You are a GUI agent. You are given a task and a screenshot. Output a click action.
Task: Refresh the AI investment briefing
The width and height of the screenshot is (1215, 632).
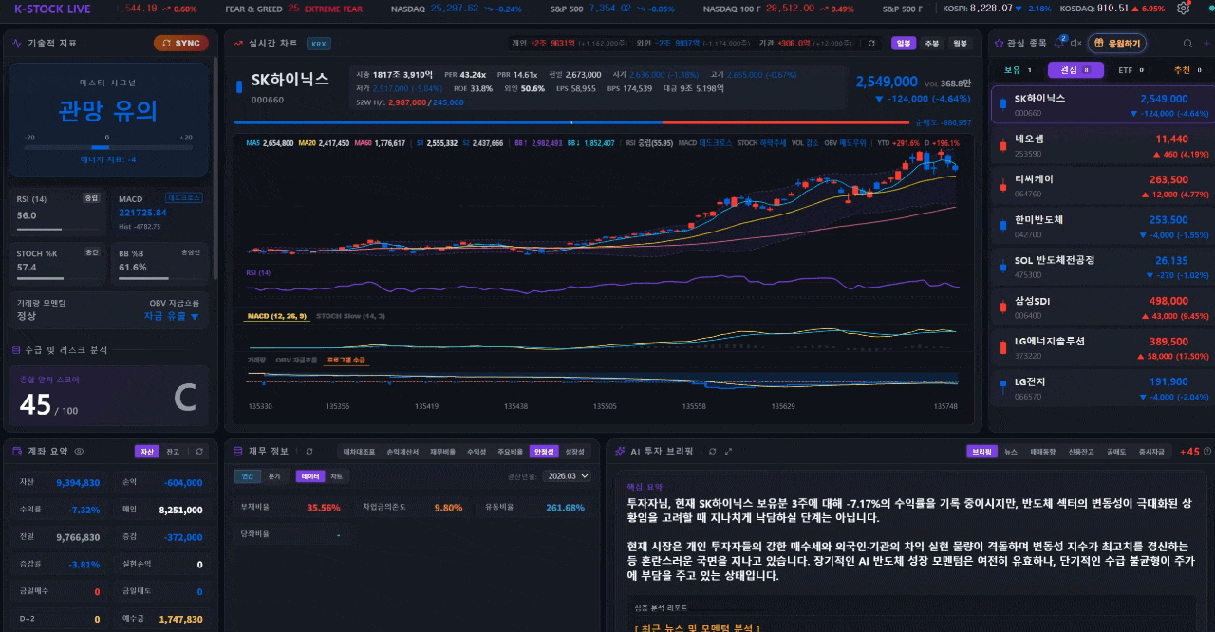711,452
